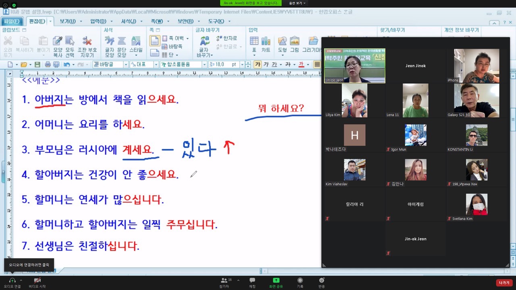Screen dimensions: 516x290
Task: Toggle bold 가 formatting
Action: click(x=258, y=64)
